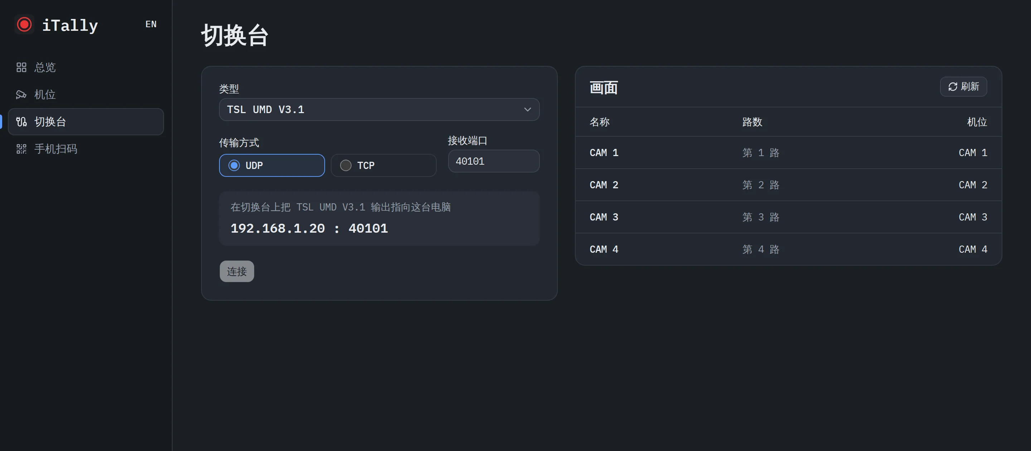Click the hint text 在切换台上把 TSL UMD V3.1 输出指向这台电脑
This screenshot has width=1031, height=451.
pyautogui.click(x=340, y=207)
